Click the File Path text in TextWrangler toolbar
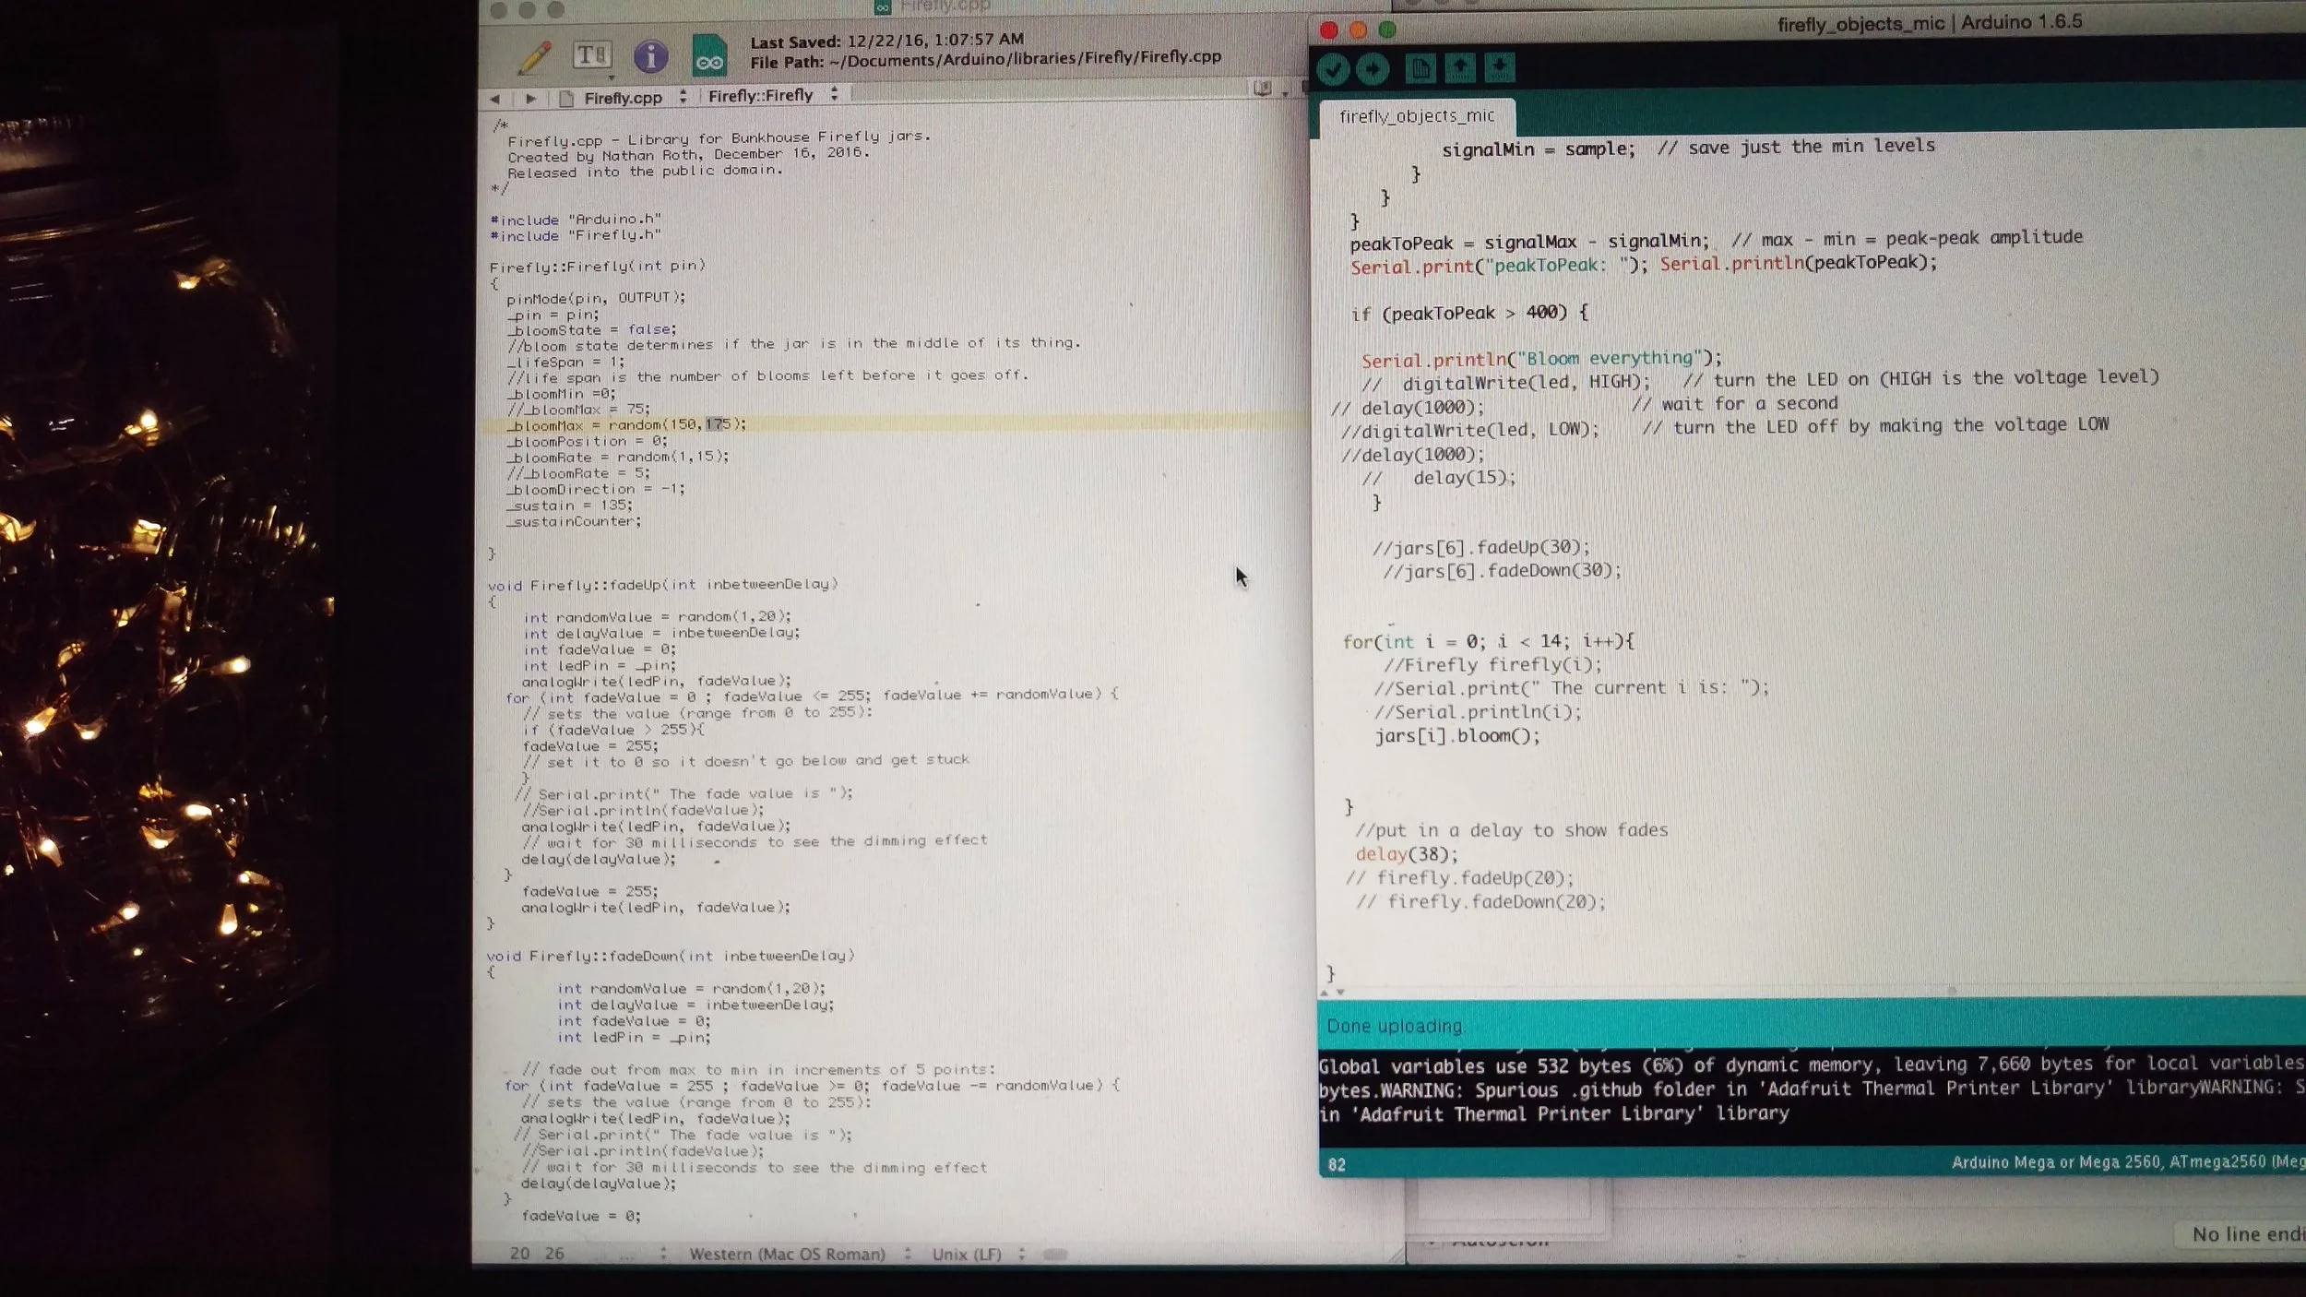Screen dimensions: 2306x1297 click(985, 60)
